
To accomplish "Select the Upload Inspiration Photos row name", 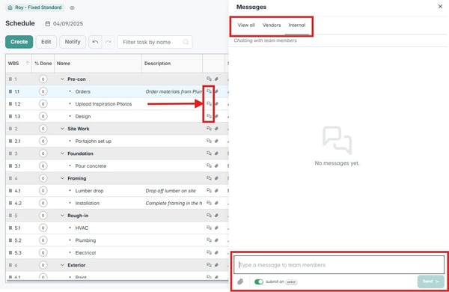I will pos(103,104).
